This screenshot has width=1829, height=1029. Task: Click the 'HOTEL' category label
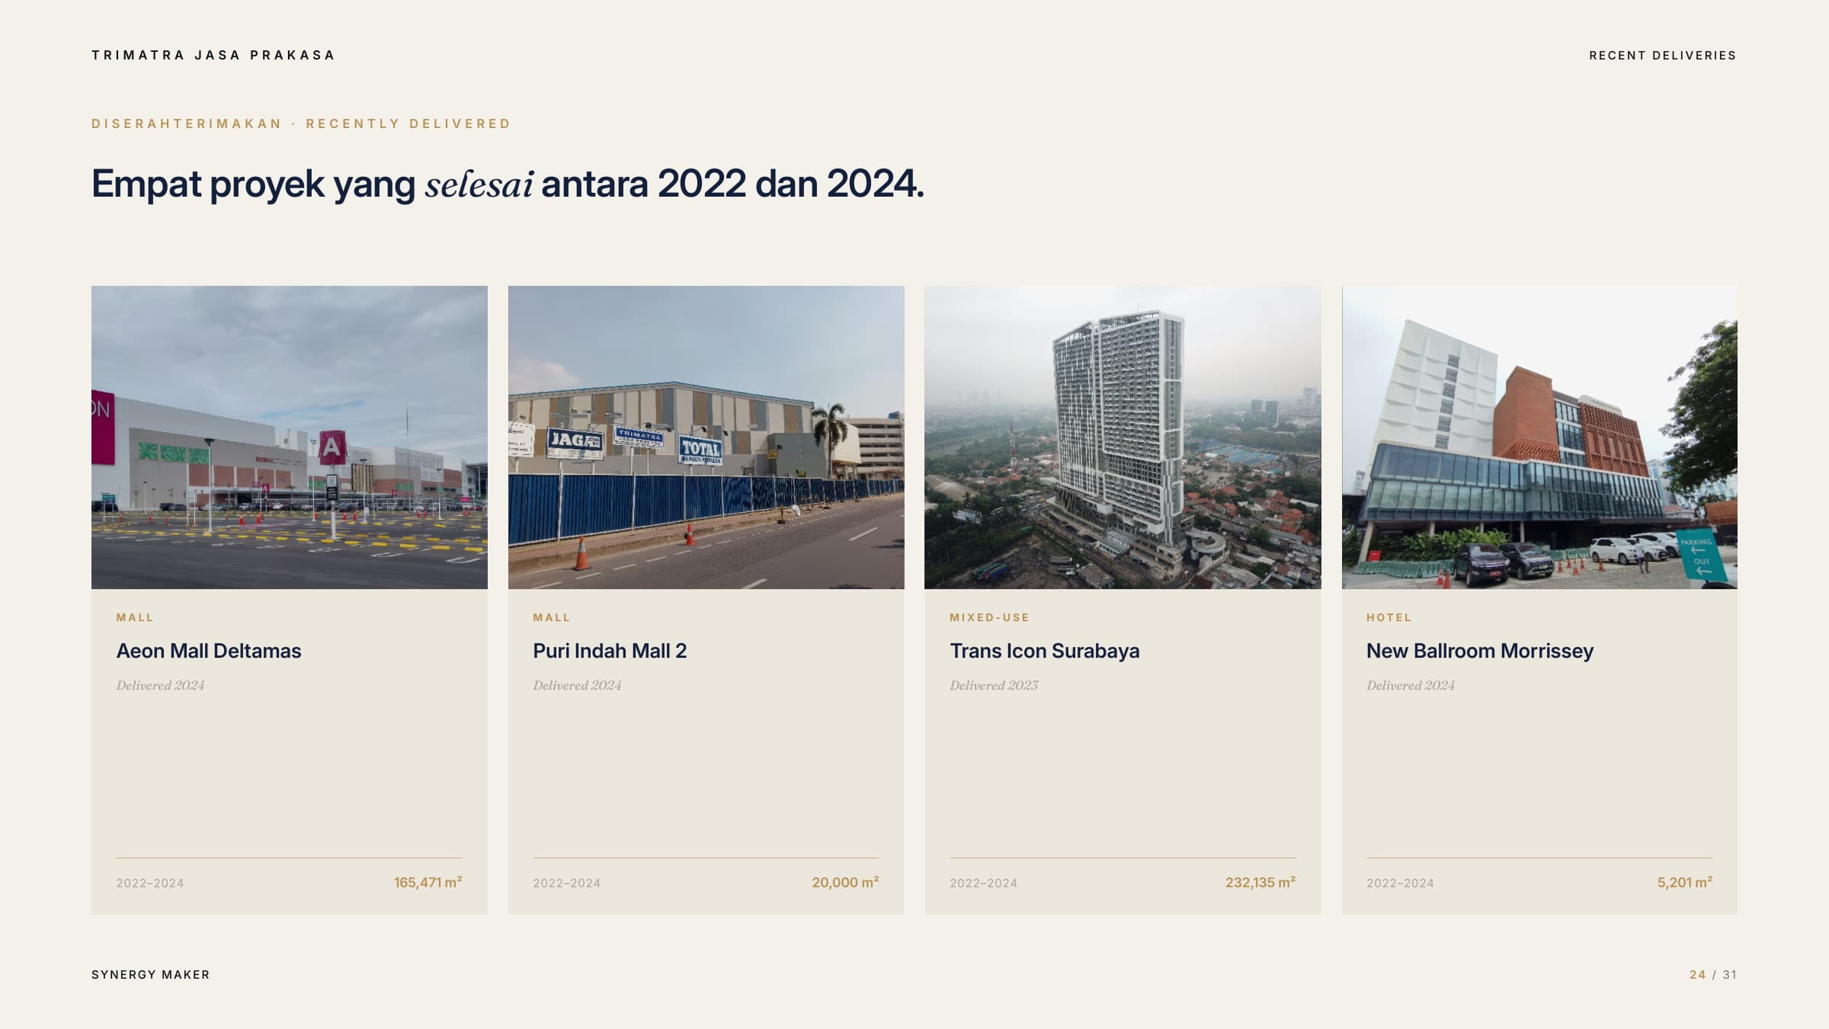pos(1389,617)
